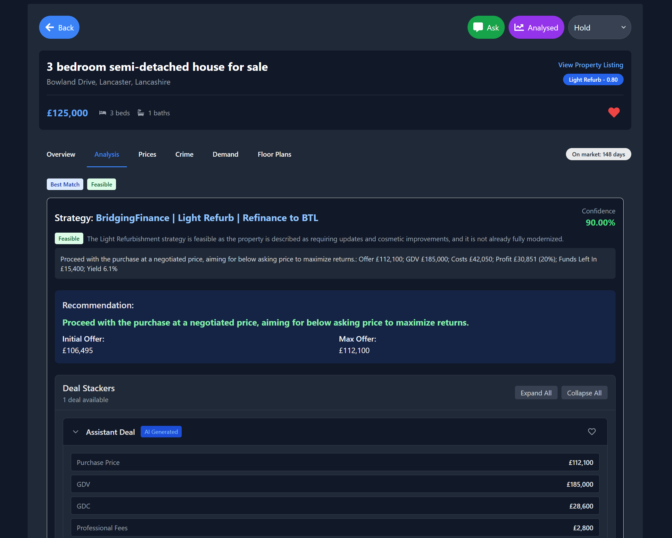Screen dimensions: 672x538
Task: Click the Light Refurb - 0.80 badge
Action: [x=593, y=80]
